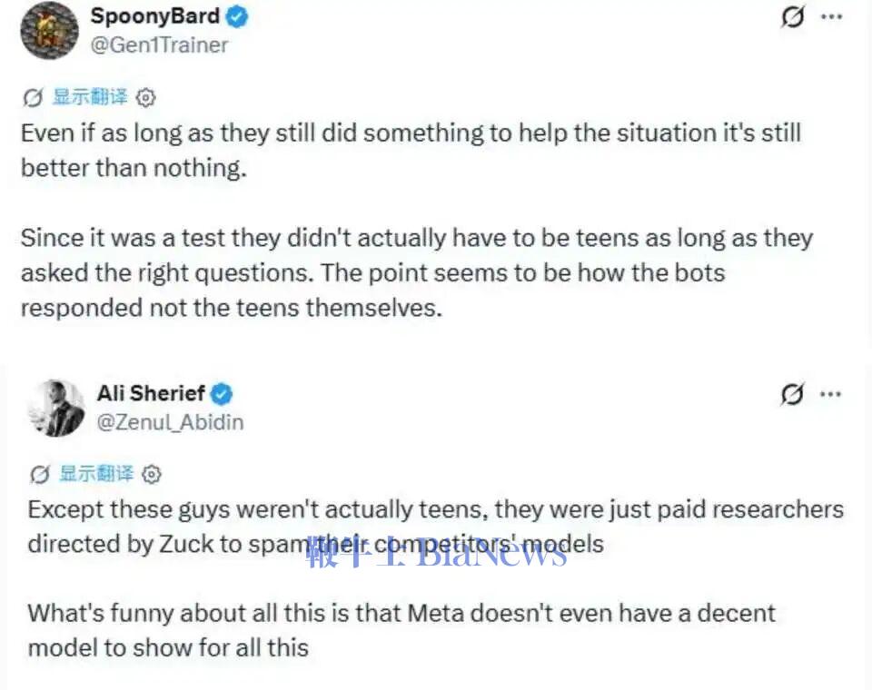Click the small Grok translate icon above Ali Sherief's text

[39, 474]
